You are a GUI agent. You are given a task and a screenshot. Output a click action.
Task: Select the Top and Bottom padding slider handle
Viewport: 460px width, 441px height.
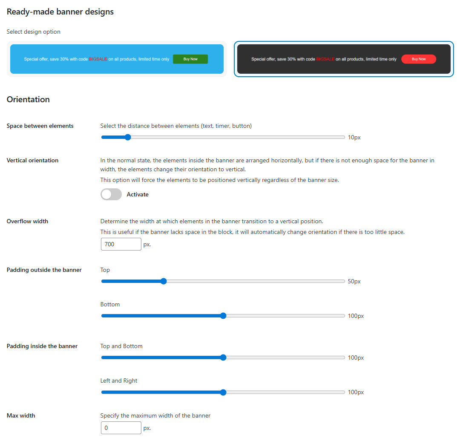tap(223, 357)
